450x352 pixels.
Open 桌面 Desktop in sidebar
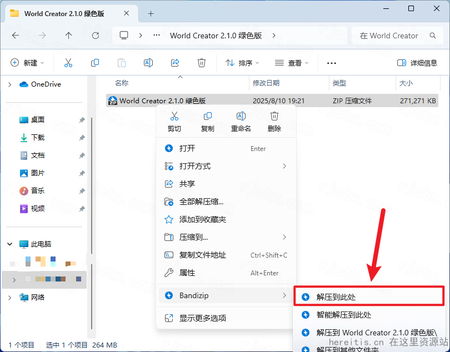(32, 119)
